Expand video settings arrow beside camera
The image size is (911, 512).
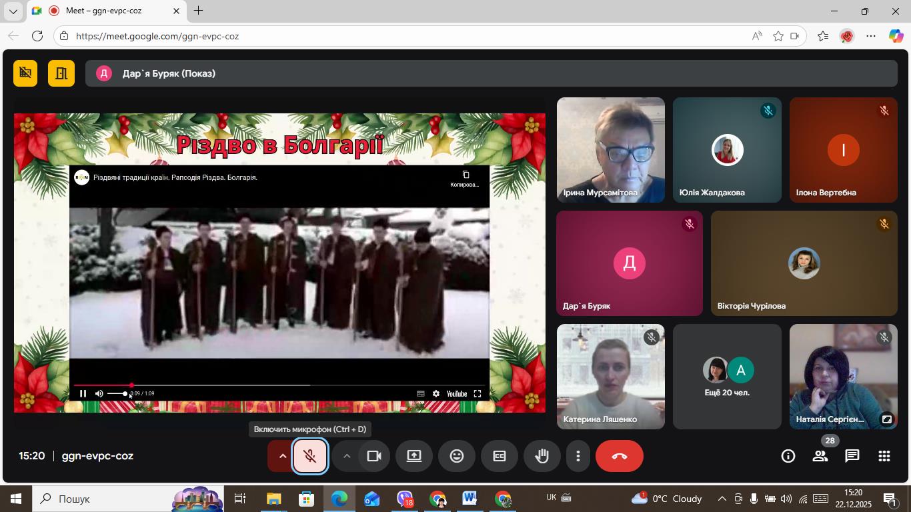click(347, 456)
